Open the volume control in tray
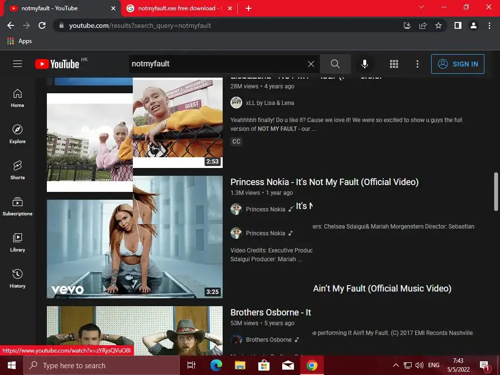 tap(419, 365)
